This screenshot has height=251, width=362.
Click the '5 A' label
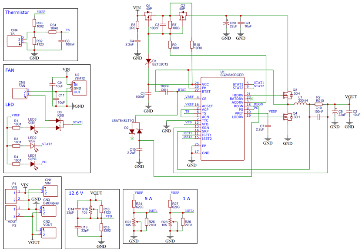pyautogui.click(x=148, y=198)
